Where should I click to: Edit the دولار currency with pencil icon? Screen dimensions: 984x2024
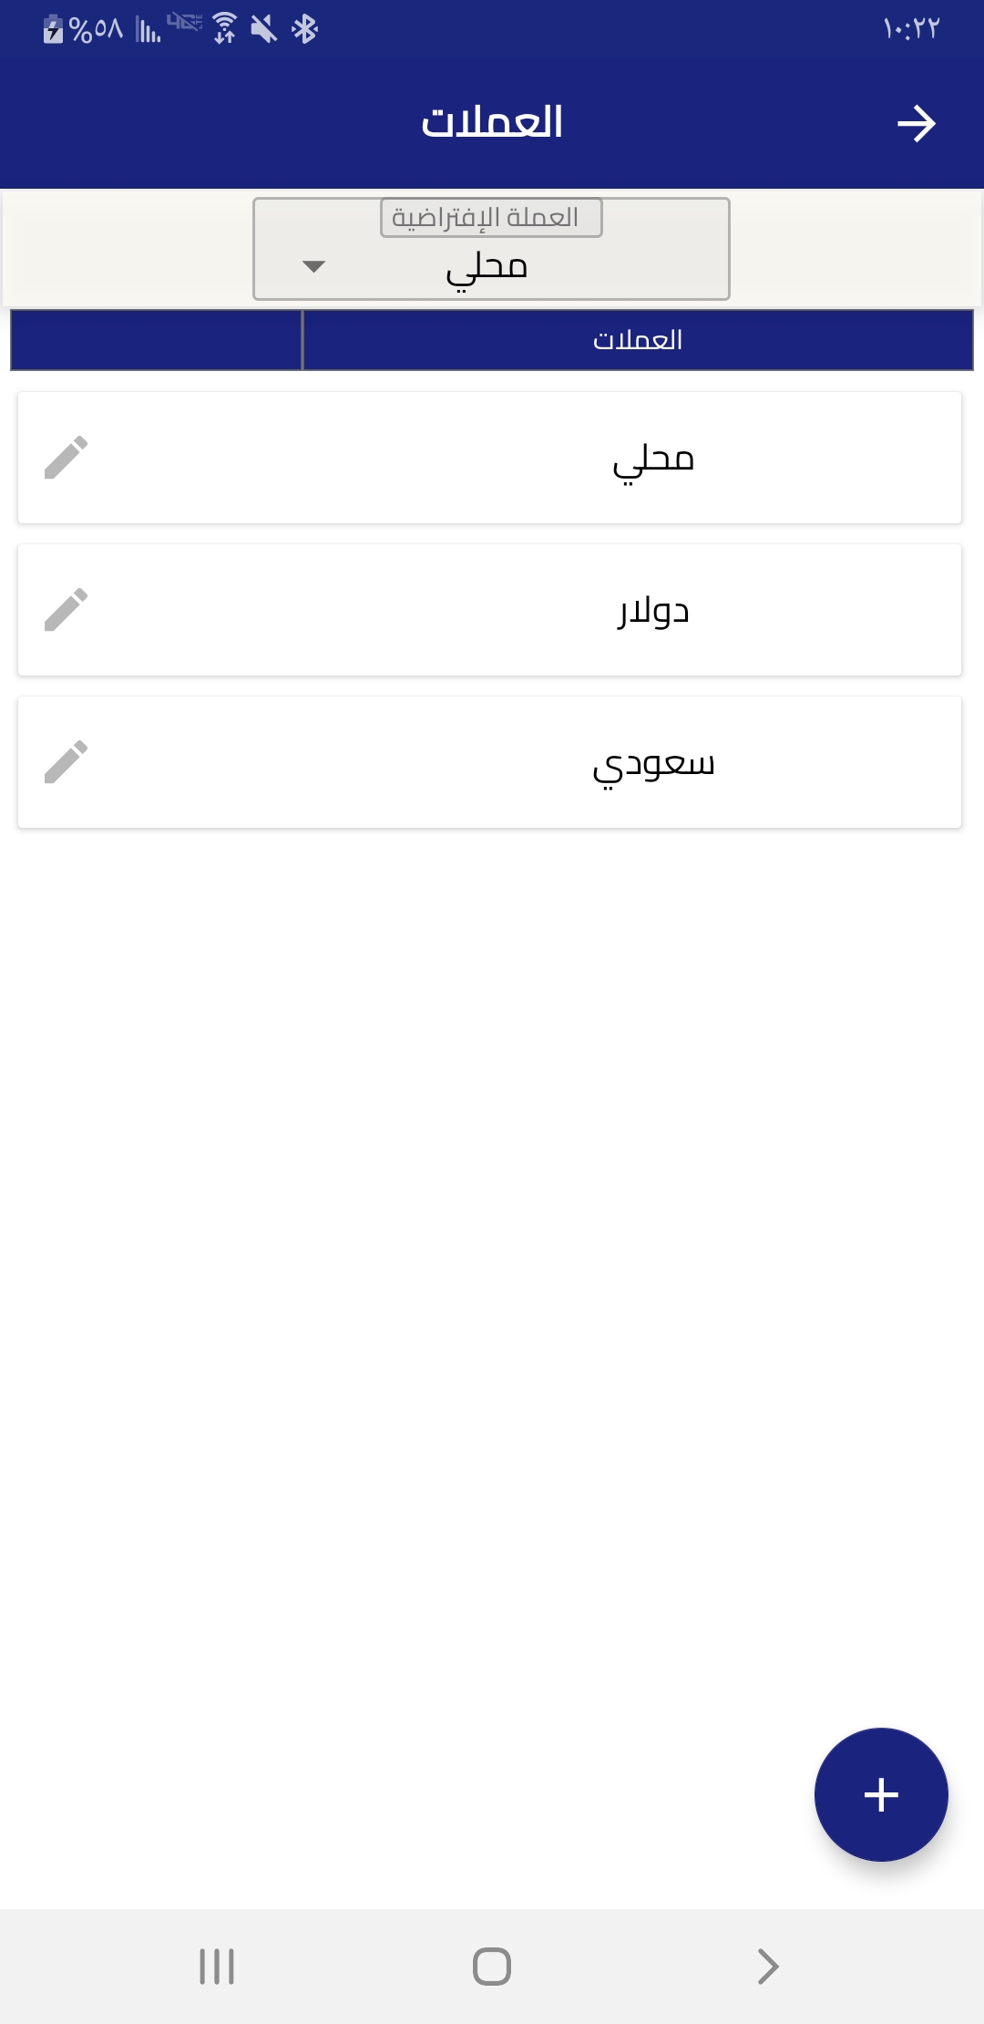tap(67, 610)
